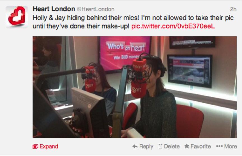
Task: Select the Reply text button
Action: (x=146, y=147)
